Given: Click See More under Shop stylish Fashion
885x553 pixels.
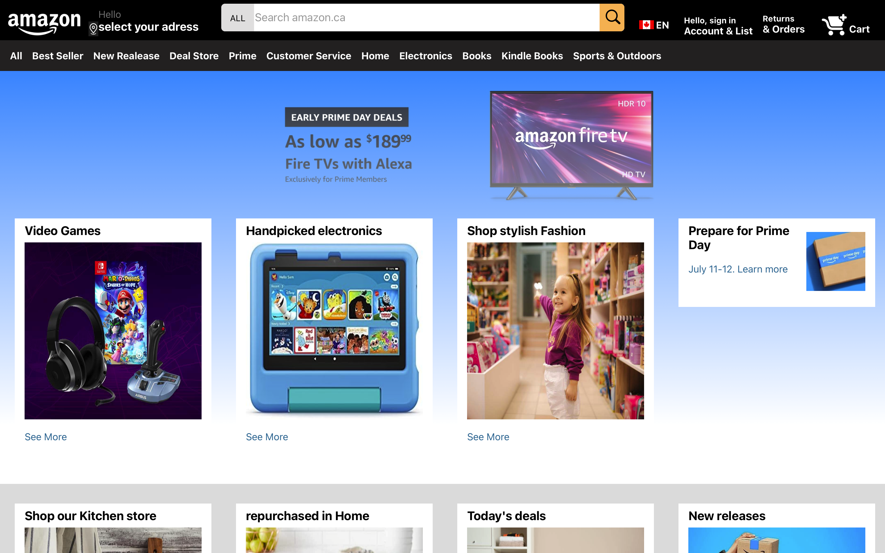Looking at the screenshot, I should click(488, 437).
